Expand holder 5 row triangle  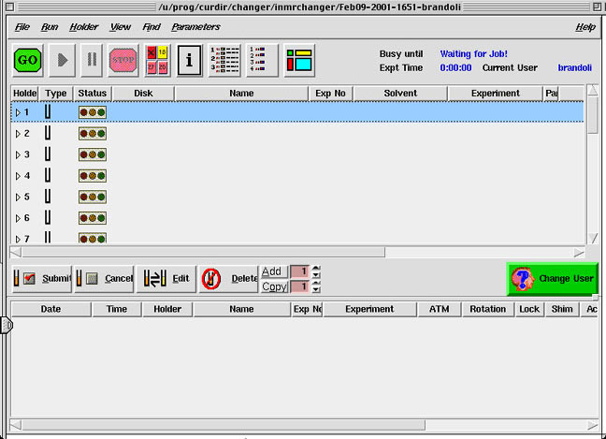click(x=17, y=197)
